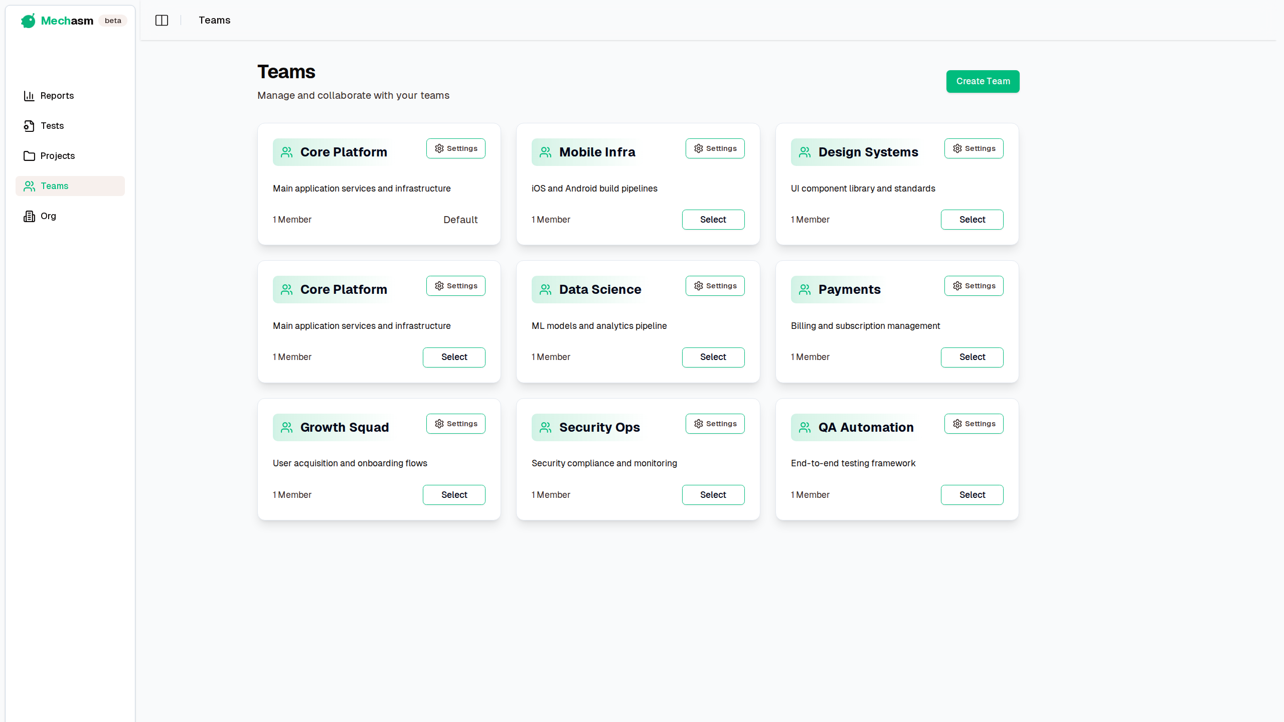
Task: Select the QA Automation team
Action: coord(972,494)
